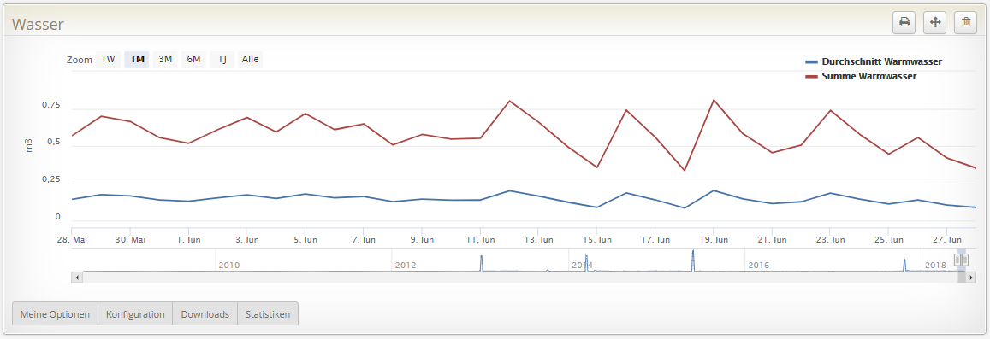This screenshot has height=339, width=990.
Task: Click the 11. Jun axis label
Action: point(481,239)
